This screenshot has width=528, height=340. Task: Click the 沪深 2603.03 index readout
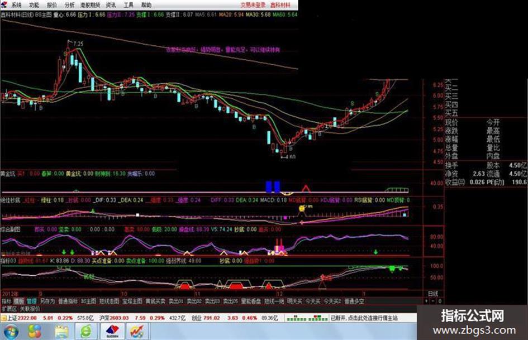(x=114, y=318)
